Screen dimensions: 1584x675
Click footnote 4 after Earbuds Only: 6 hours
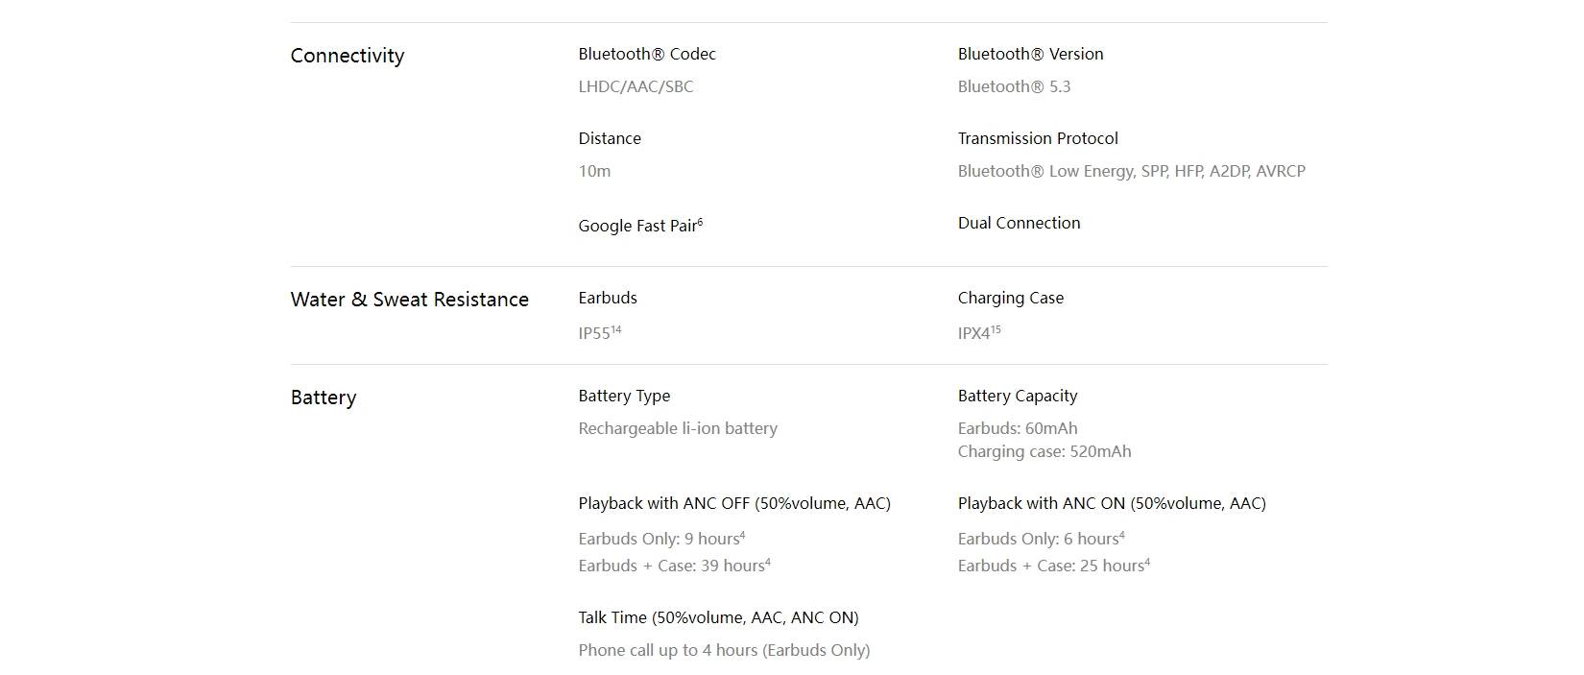coord(1122,535)
